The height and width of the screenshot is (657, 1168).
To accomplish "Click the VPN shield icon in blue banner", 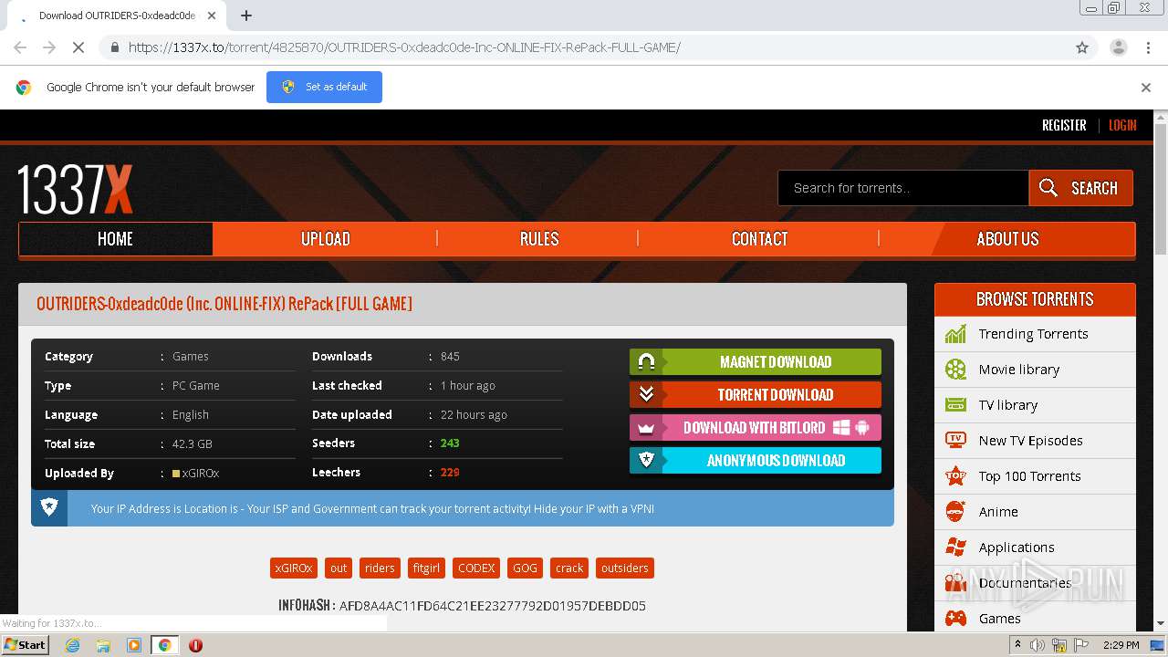I will point(49,507).
